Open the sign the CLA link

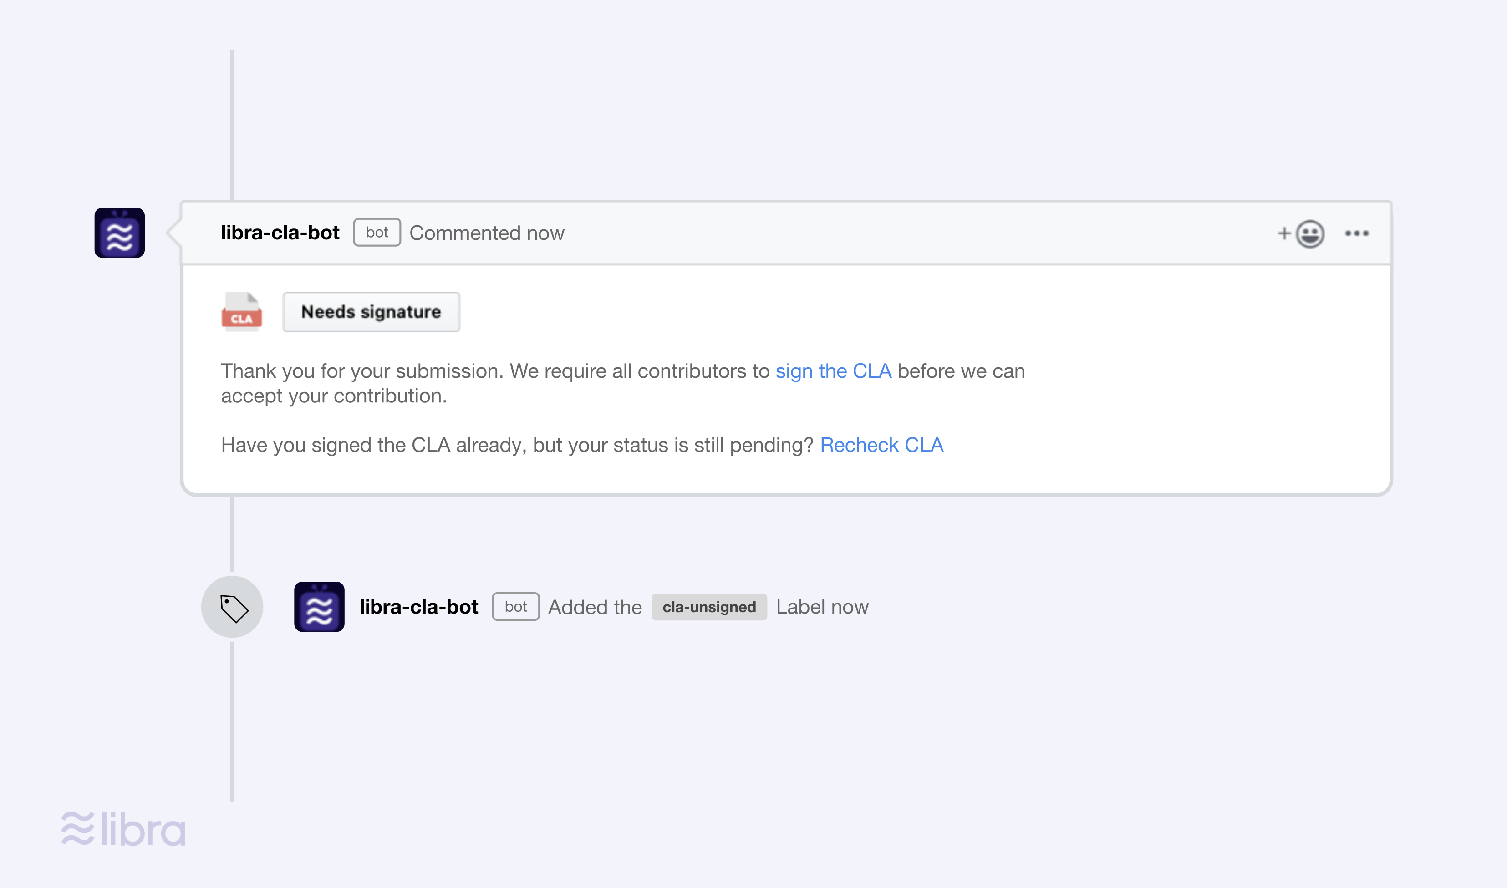[x=833, y=371]
